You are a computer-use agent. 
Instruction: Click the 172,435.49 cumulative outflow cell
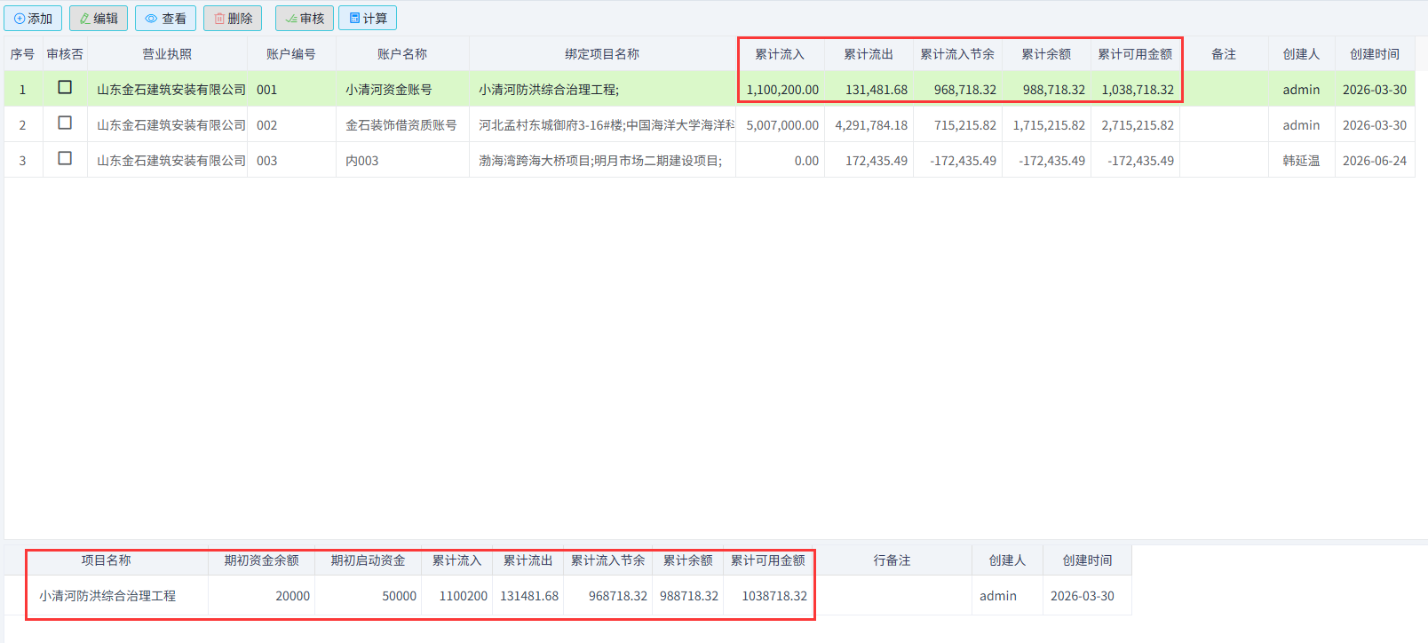point(869,161)
